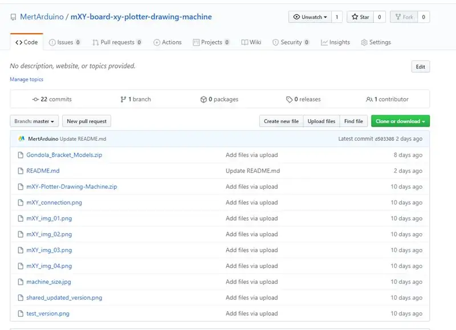Click the Manage topics link
Image resolution: width=456 pixels, height=330 pixels.
[26, 79]
